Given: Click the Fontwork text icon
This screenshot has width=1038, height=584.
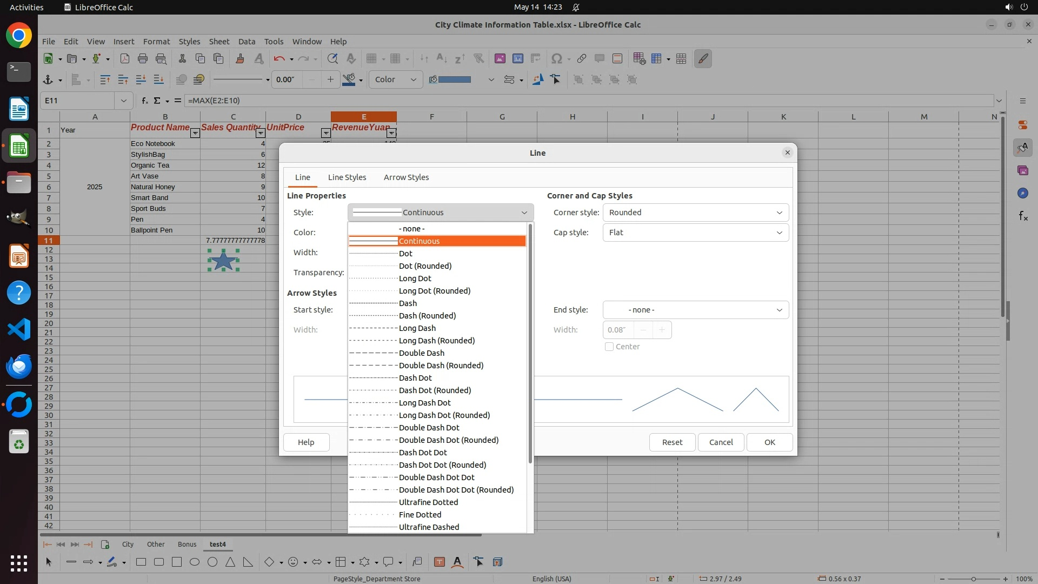Looking at the screenshot, I should coord(457,562).
